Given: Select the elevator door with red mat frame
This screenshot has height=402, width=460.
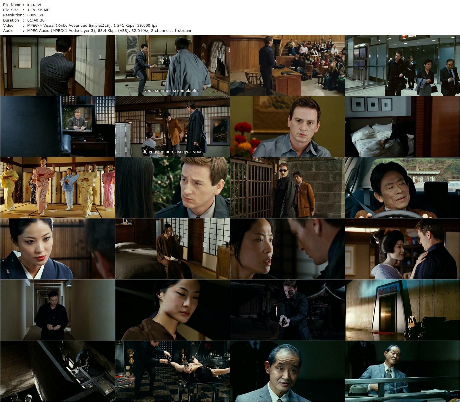Looking at the screenshot, I should (x=402, y=310).
